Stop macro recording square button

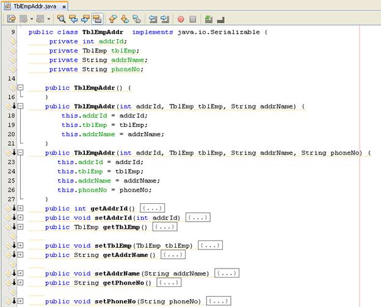pyautogui.click(x=193, y=19)
